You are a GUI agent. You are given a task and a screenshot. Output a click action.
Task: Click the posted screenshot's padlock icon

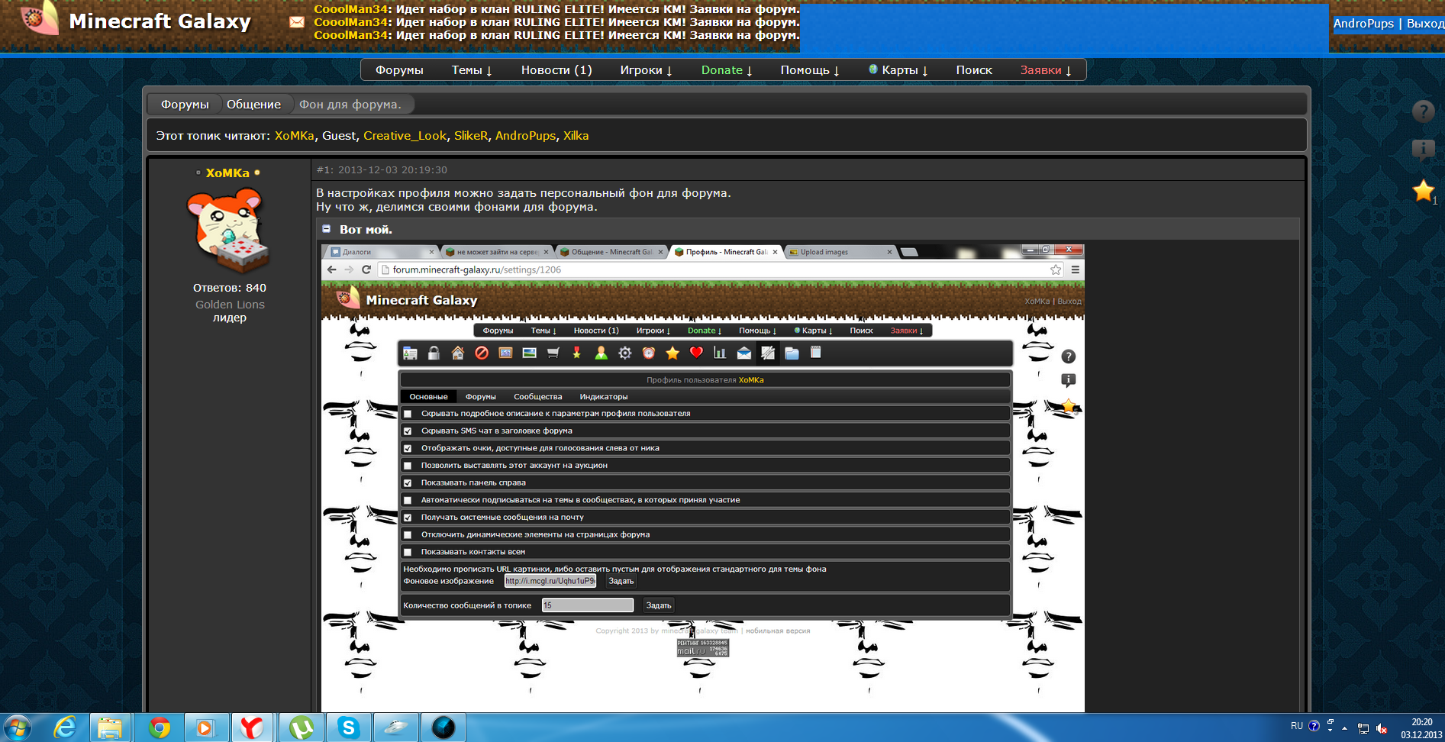434,353
